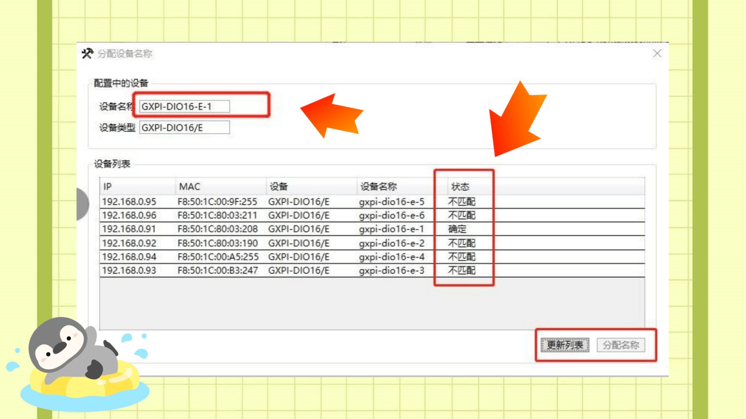Click GXPI-DIO16/E device cell in 192.168.0.91 row

click(299, 229)
